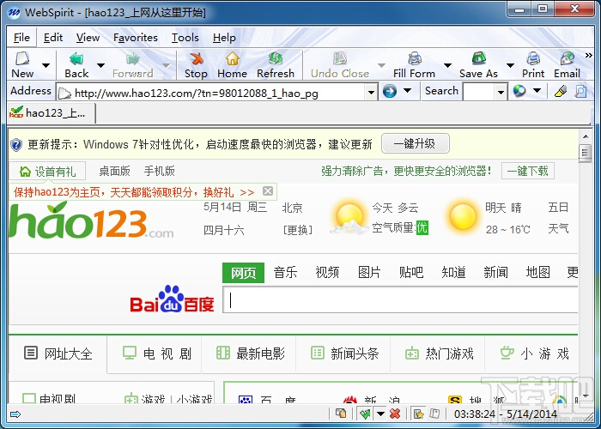This screenshot has height=429, width=601.
Task: Click the Stop loading icon
Action: click(x=197, y=58)
